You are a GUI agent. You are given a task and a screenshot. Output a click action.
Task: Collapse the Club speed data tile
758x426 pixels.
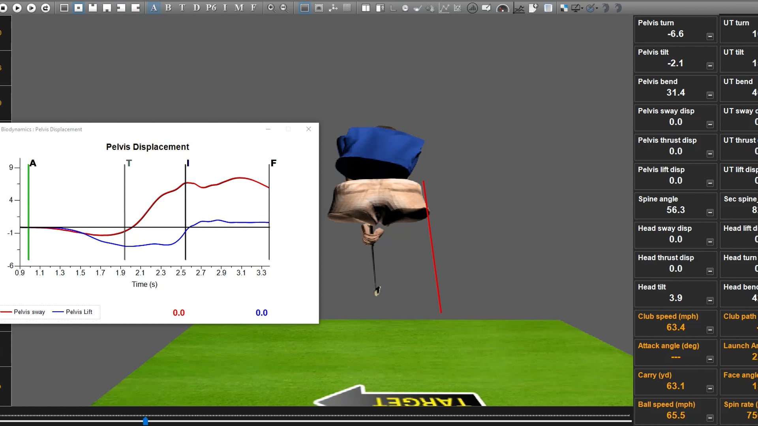[710, 331]
